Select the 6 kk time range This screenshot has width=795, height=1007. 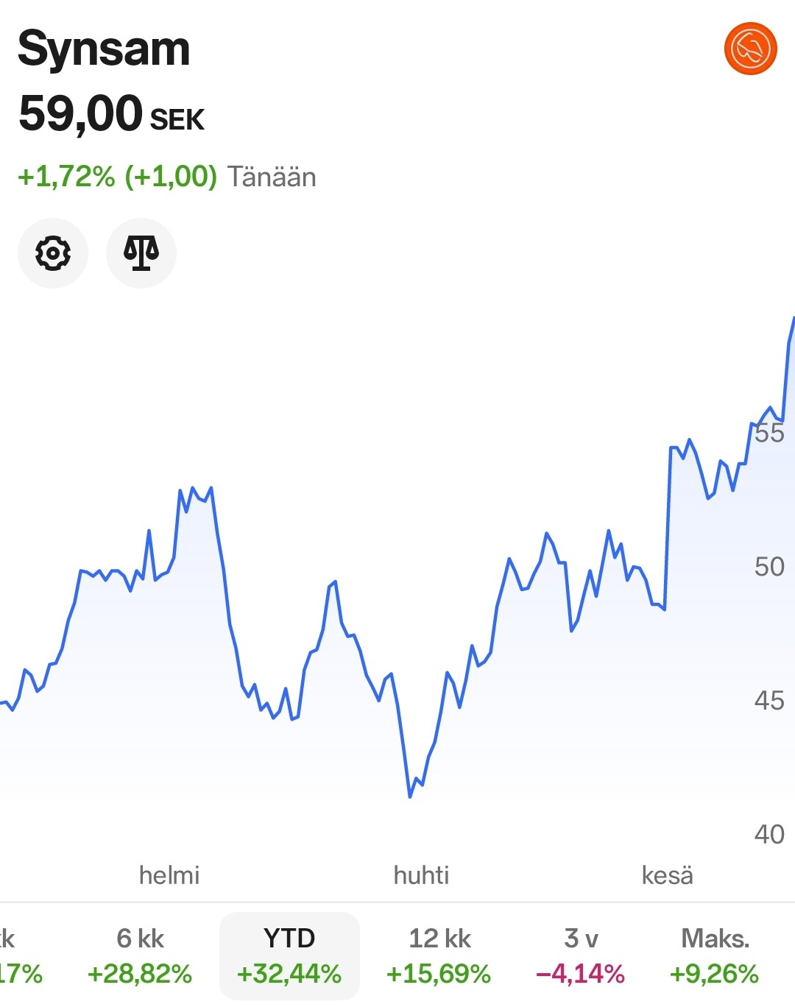pyautogui.click(x=140, y=955)
